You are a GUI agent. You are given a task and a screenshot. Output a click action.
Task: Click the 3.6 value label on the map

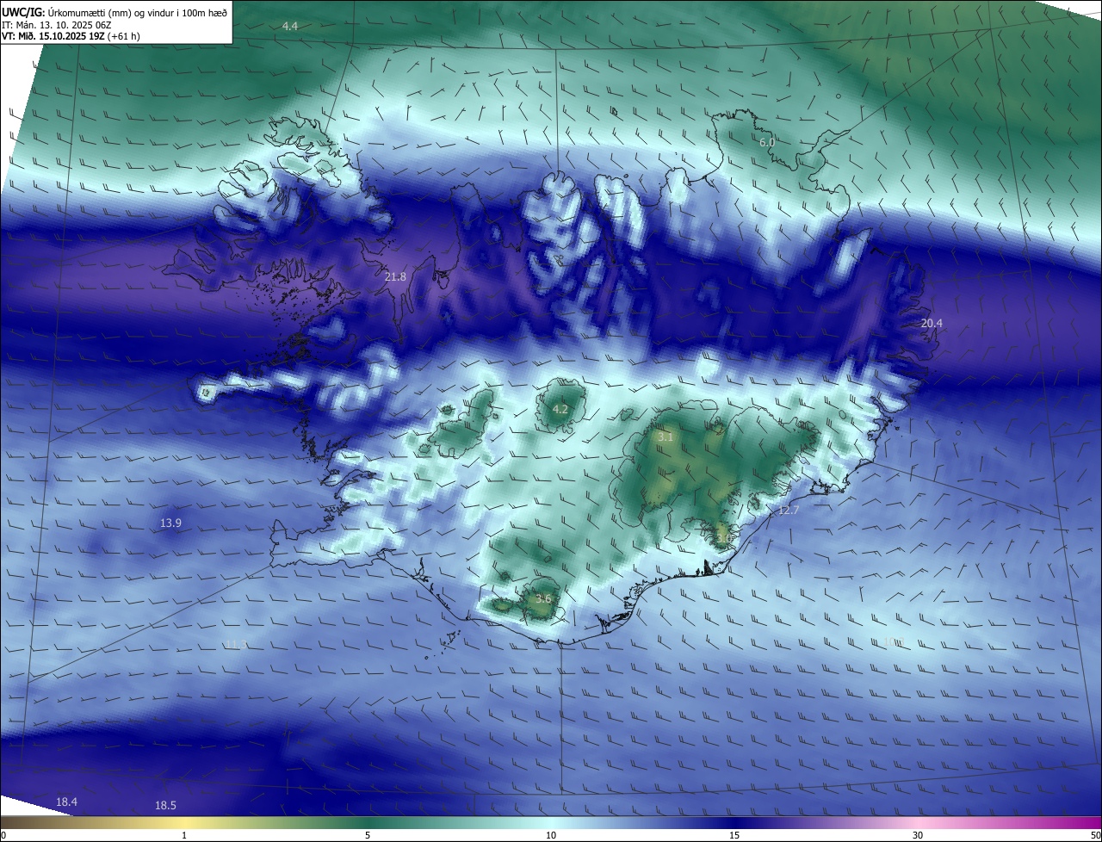543,598
